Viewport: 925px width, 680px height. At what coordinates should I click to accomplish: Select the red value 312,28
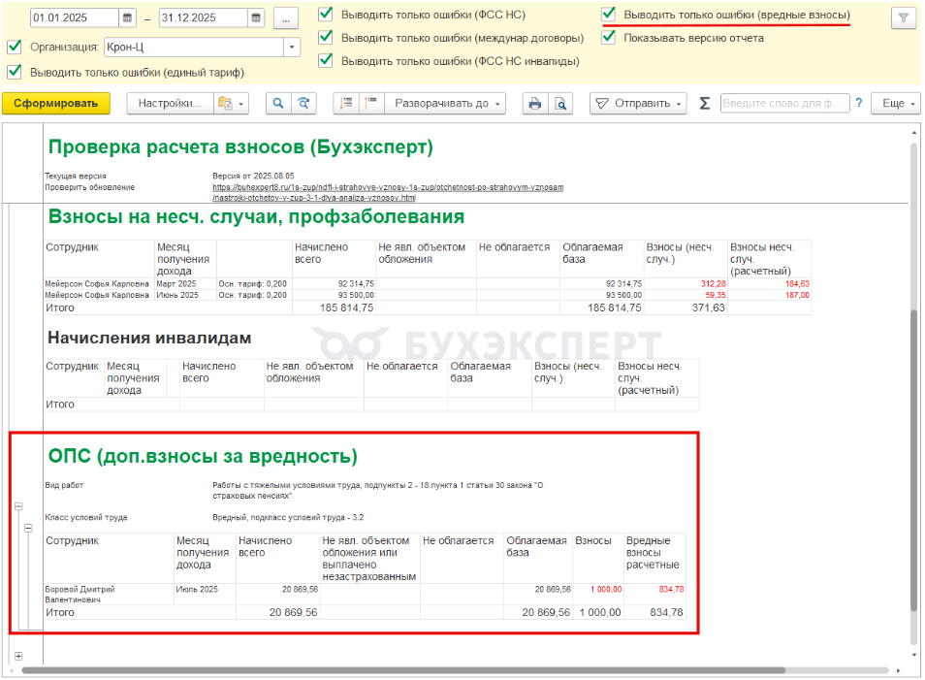[714, 284]
